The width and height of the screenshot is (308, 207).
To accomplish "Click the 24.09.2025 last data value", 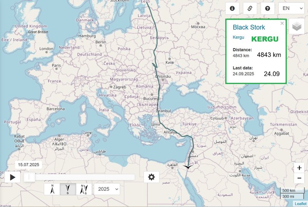I will pos(243,74).
